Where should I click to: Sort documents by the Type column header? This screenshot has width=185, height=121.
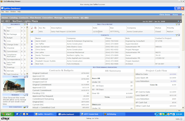(9, 28)
